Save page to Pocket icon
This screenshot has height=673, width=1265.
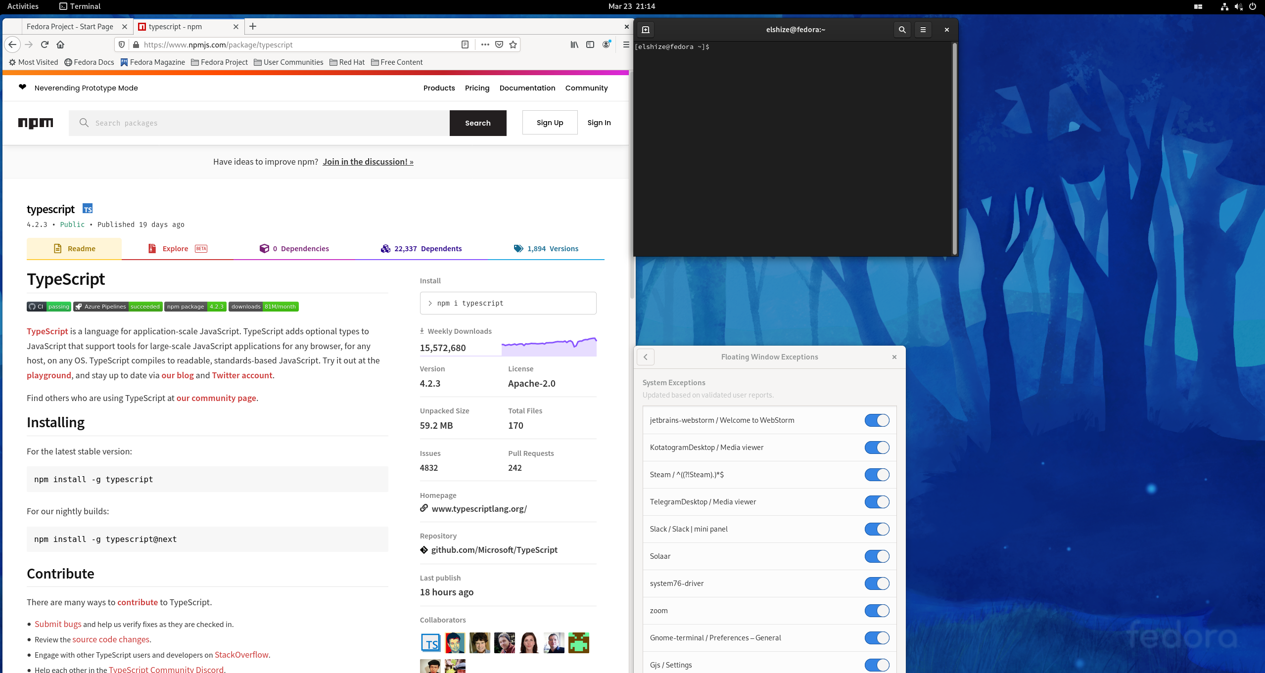[499, 45]
